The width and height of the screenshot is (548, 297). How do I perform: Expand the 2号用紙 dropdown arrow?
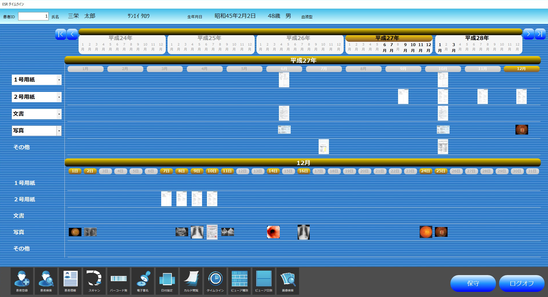(59, 97)
